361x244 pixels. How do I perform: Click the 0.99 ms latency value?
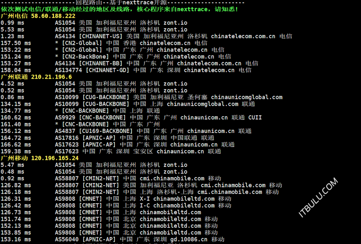pyautogui.click(x=12, y=23)
